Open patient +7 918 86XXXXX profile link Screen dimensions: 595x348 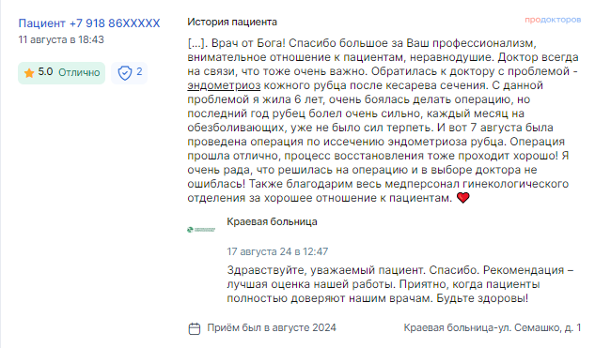tap(89, 23)
